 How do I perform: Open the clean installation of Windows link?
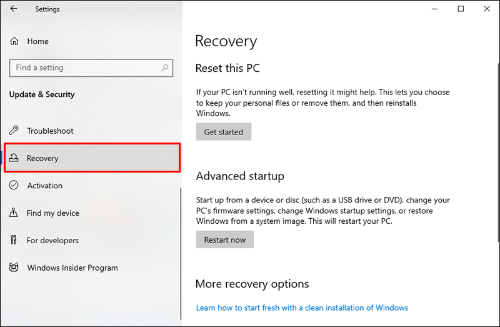302,308
